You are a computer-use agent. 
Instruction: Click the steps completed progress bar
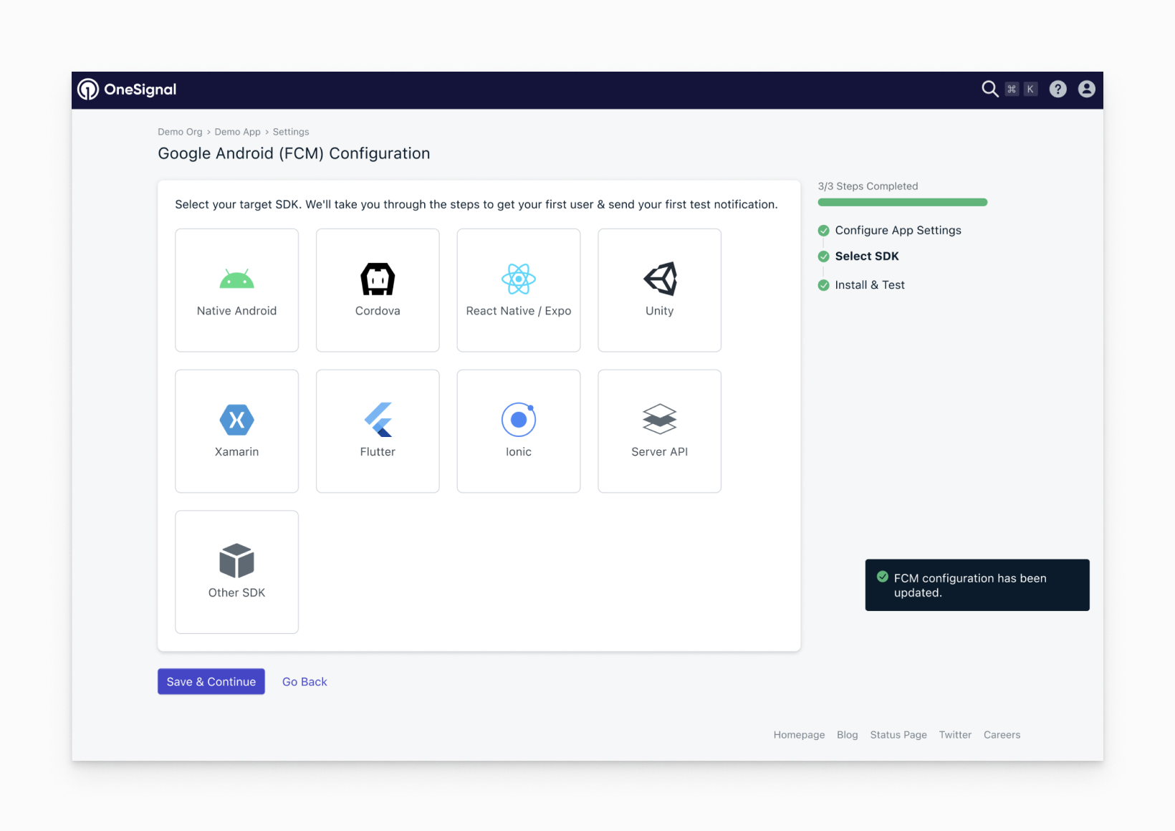click(903, 203)
